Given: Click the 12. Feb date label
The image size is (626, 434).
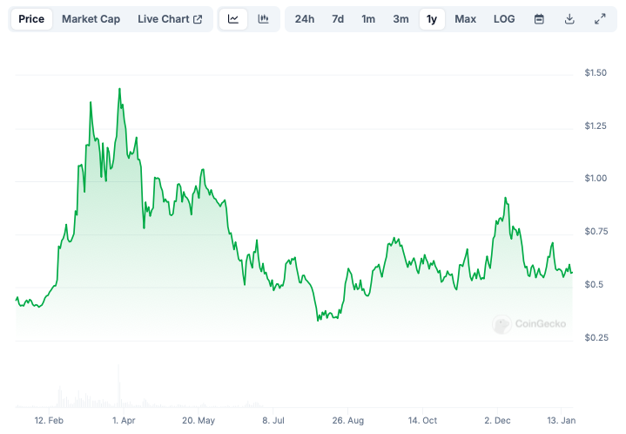Looking at the screenshot, I should [49, 420].
